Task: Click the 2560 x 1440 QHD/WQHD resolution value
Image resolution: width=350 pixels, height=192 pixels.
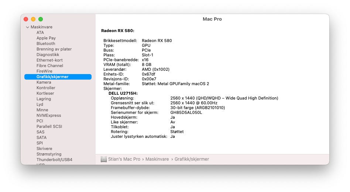Action: (x=224, y=98)
